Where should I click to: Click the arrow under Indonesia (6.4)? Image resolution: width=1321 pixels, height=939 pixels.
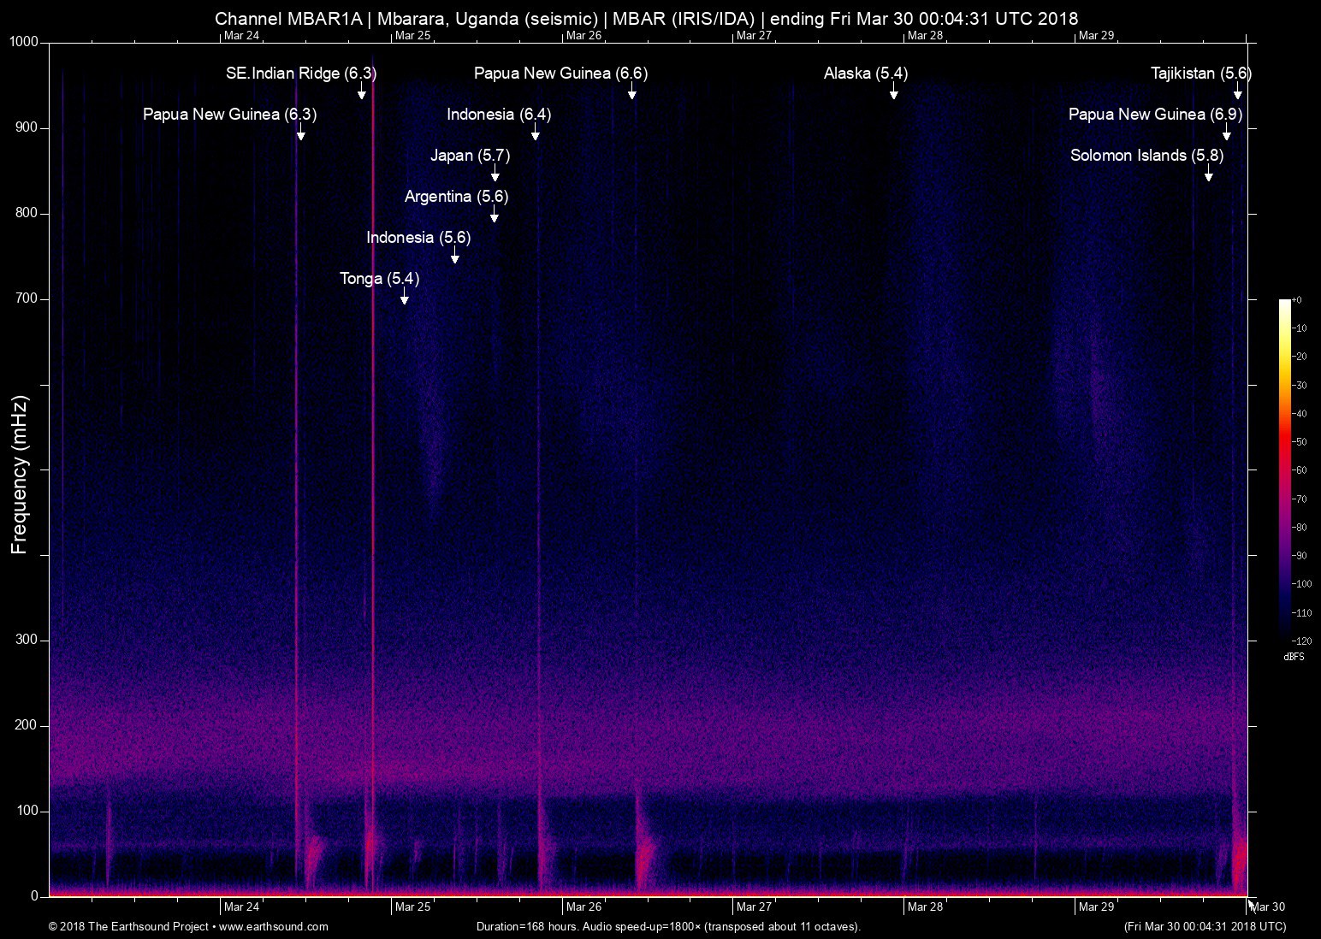point(535,133)
